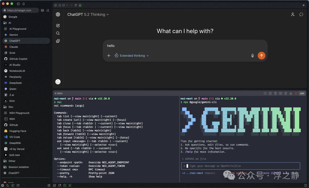Viewport: 309px width, 188px height.
Task: Select the NSH terminal tab
Action: point(59,93)
